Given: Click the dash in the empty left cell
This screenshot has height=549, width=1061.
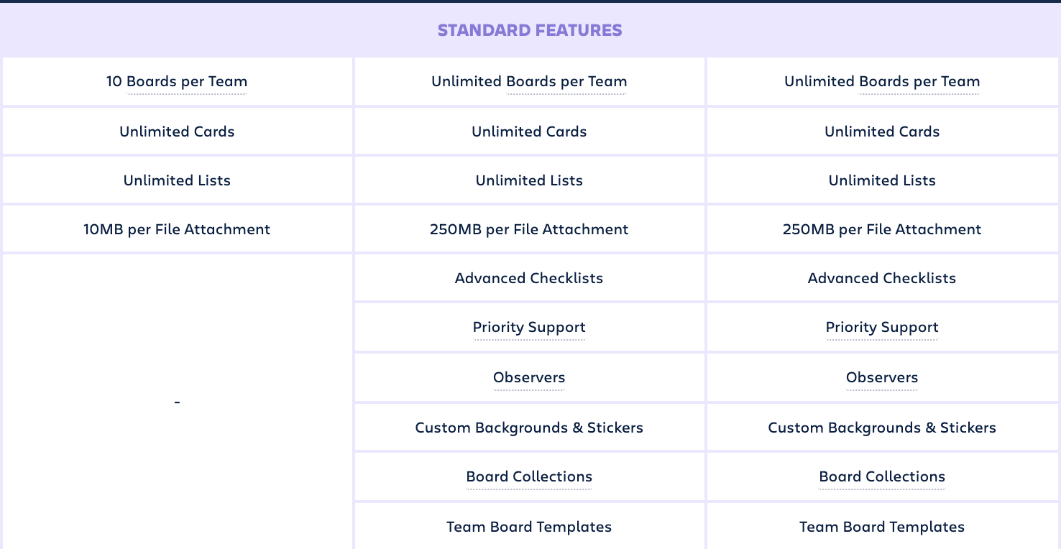Looking at the screenshot, I should (177, 402).
